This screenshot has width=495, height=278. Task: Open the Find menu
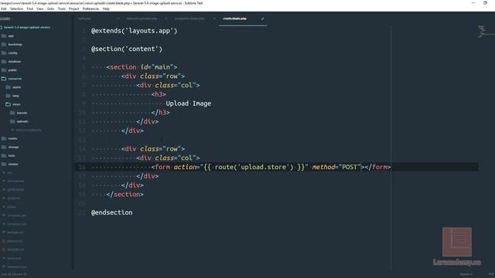point(29,8)
